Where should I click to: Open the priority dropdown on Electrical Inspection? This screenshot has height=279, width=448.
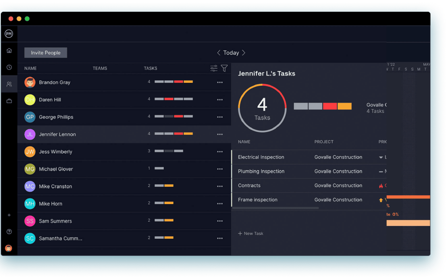pyautogui.click(x=380, y=157)
